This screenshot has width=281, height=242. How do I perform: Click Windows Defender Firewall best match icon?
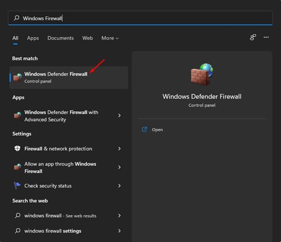(x=17, y=77)
